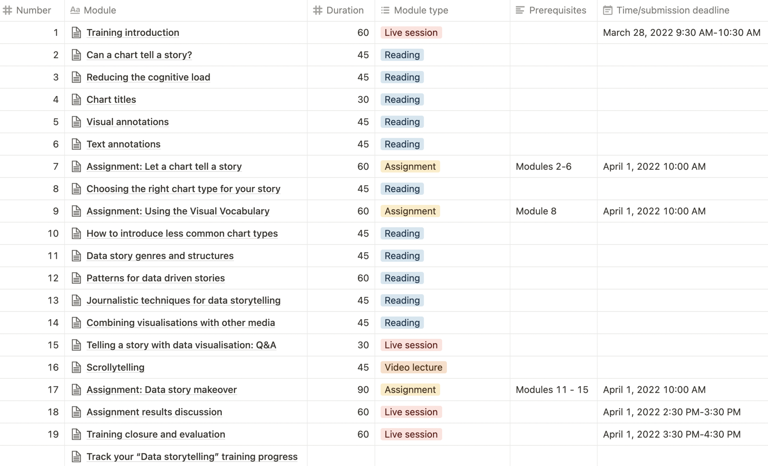Viewport: 768px width, 466px height.
Task: Open the Module type column header menu
Action: pyautogui.click(x=421, y=10)
